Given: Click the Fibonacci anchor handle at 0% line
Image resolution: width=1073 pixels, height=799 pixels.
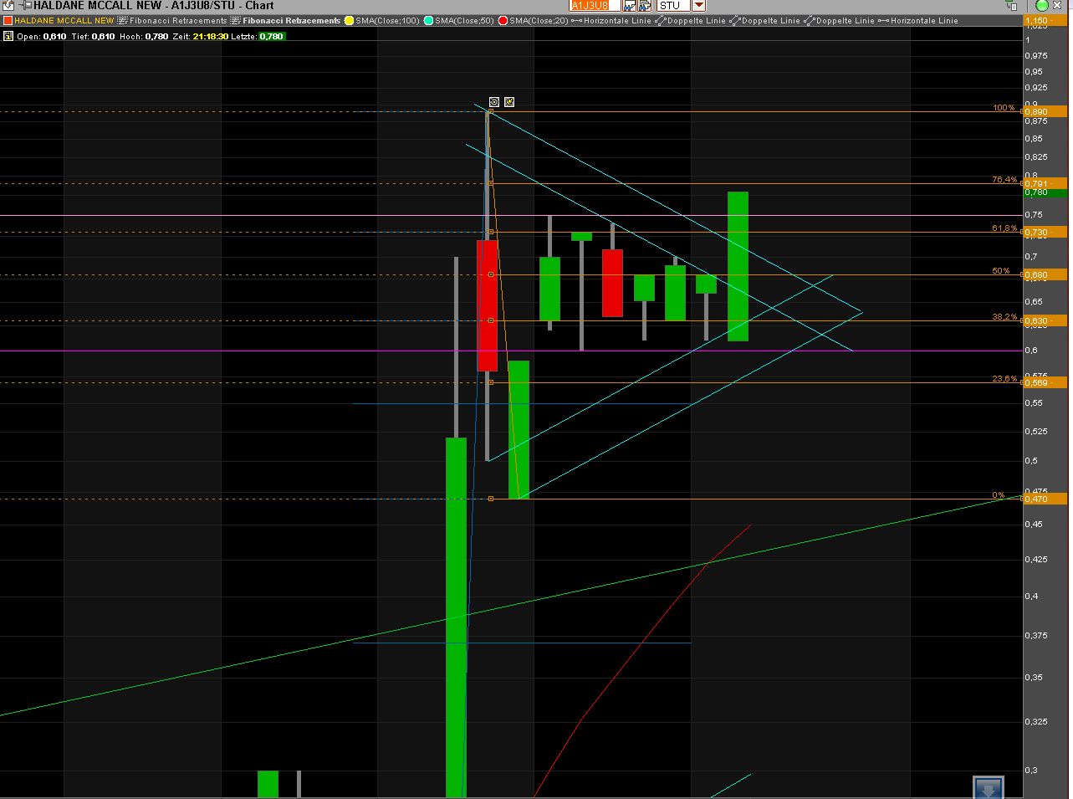Looking at the screenshot, I should tap(491, 499).
